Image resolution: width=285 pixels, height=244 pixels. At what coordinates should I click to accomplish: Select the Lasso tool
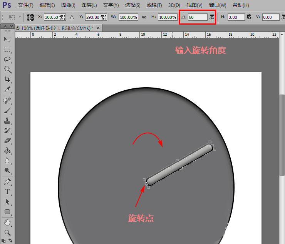[7, 60]
